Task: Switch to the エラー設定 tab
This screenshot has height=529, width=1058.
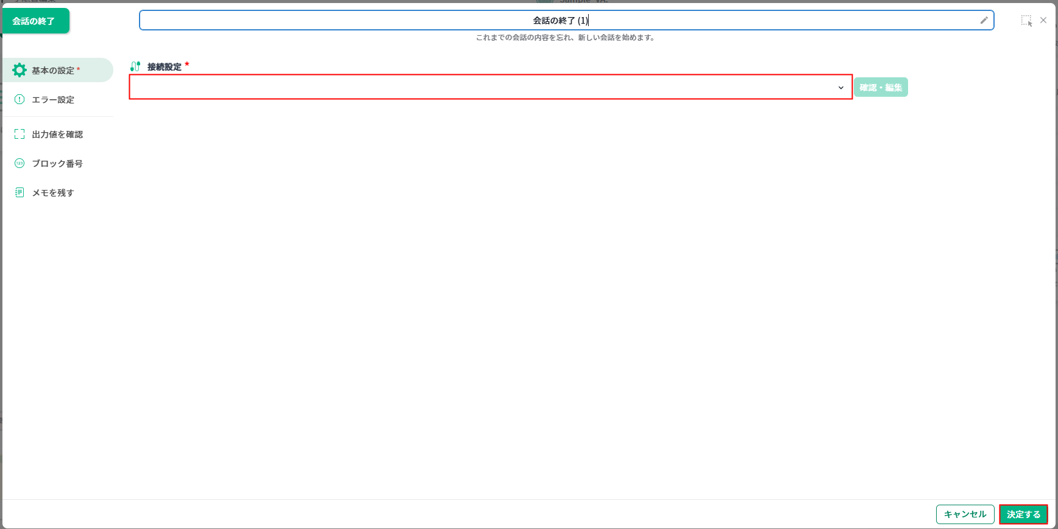Action: pos(59,99)
